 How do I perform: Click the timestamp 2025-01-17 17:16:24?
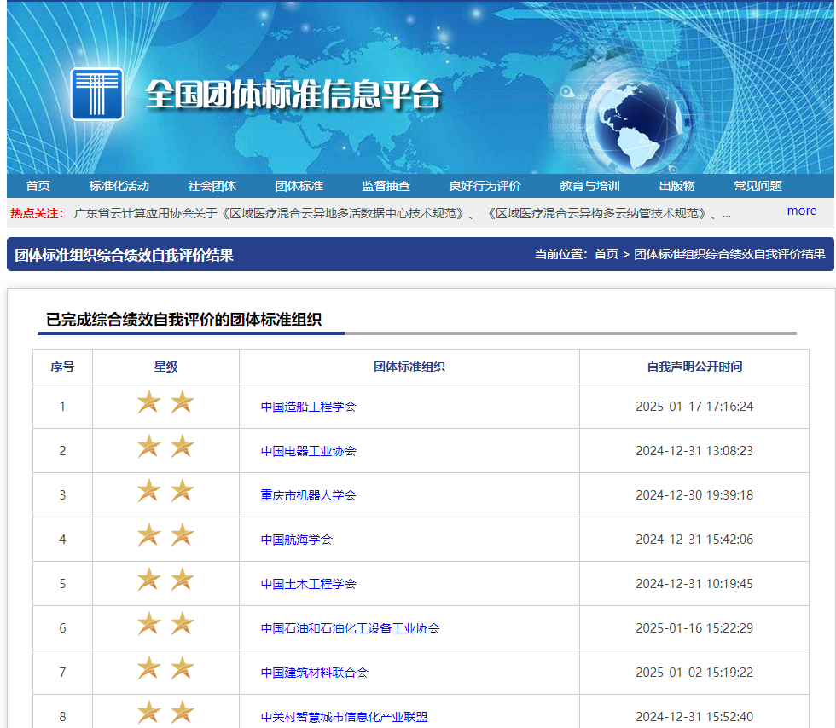pyautogui.click(x=694, y=407)
